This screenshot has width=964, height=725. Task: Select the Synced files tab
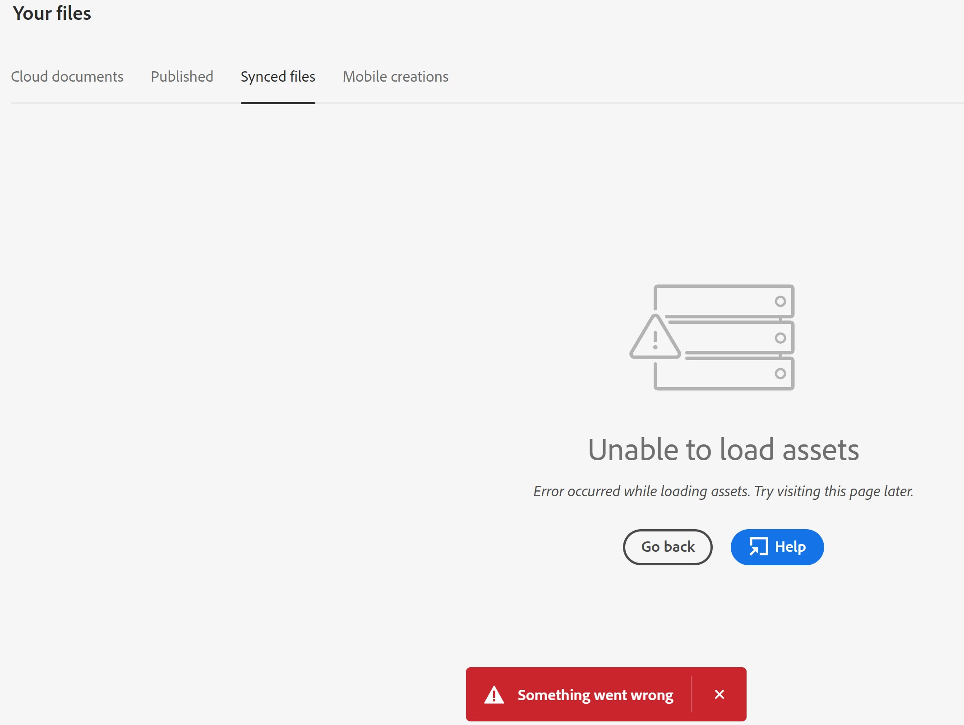pyautogui.click(x=278, y=77)
